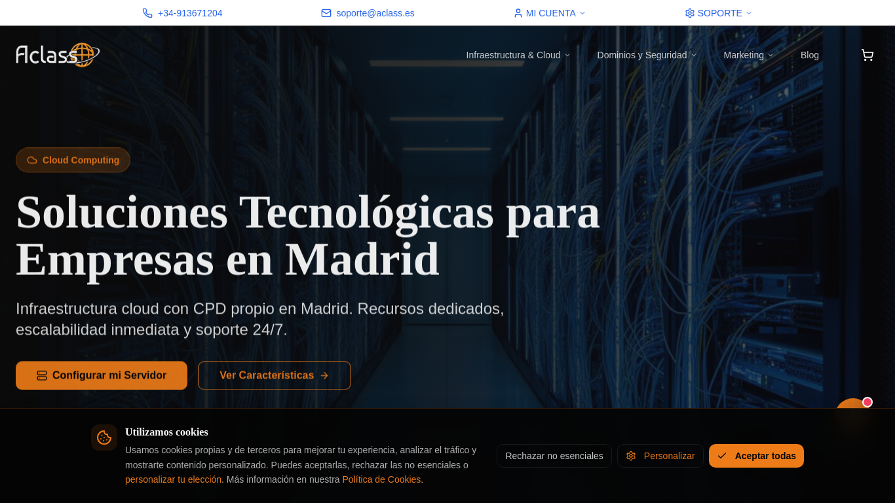Image resolution: width=895 pixels, height=503 pixels.
Task: Click the gear icon beside SOPORTE
Action: pyautogui.click(x=690, y=13)
